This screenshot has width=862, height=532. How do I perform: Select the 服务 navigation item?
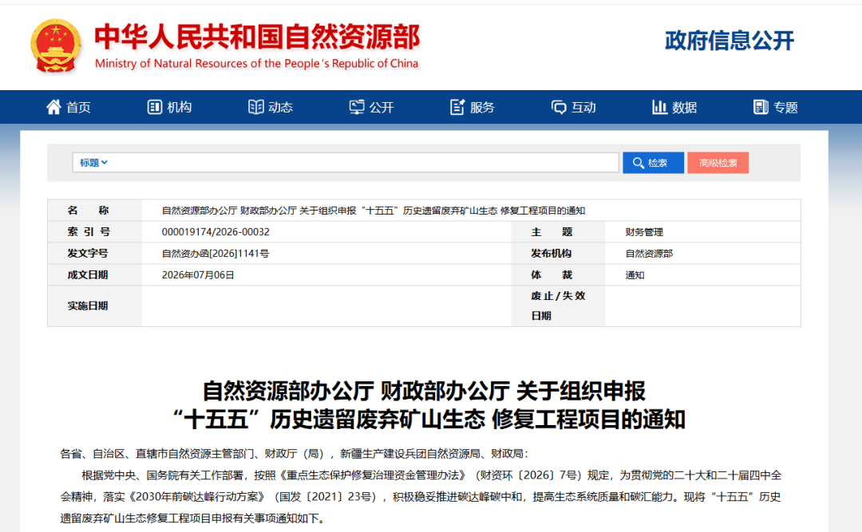(473, 107)
